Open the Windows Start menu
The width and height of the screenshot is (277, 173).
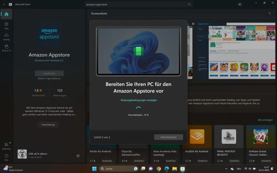95,169
